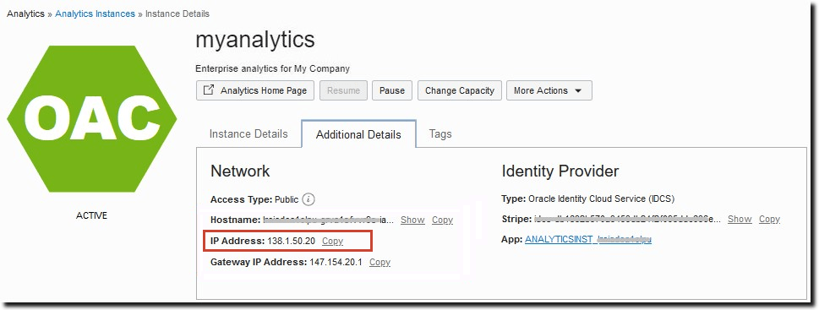The image size is (819, 310).
Task: Copy the Stripe identifier
Action: tap(769, 219)
